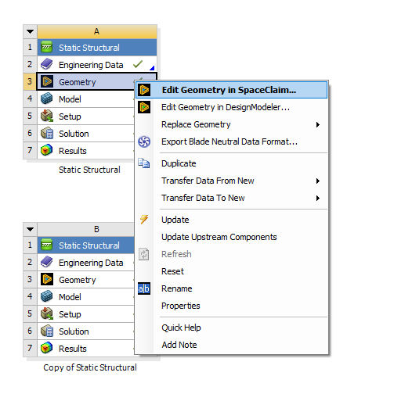Click the Rename a|b icon

[x=144, y=288]
